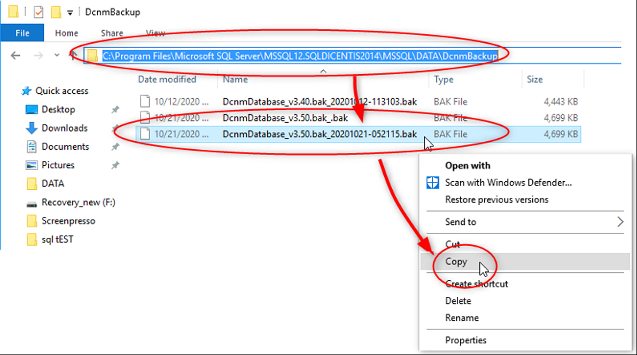The width and height of the screenshot is (637, 355).
Task: Choose Delete in context menu
Action: (x=458, y=301)
